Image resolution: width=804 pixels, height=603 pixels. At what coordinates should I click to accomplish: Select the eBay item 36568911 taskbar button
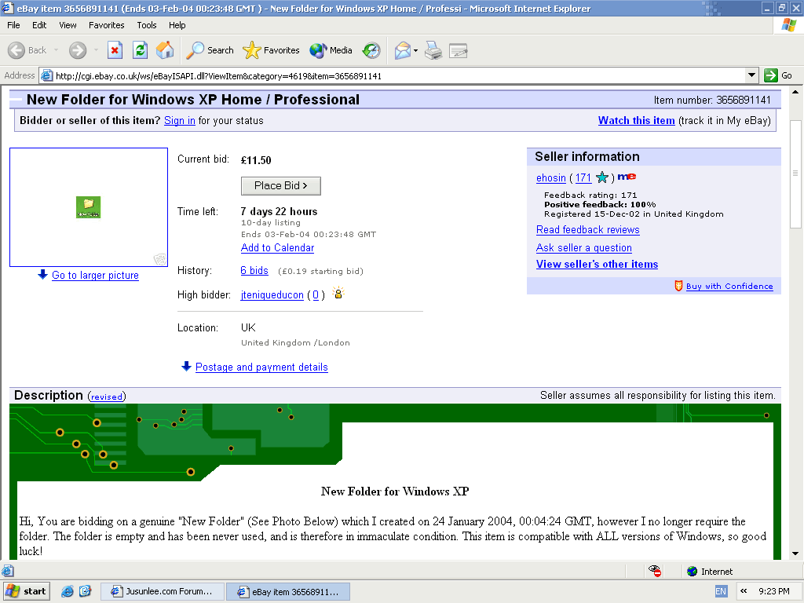coord(288,591)
